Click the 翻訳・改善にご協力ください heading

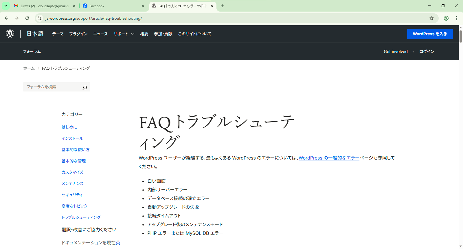point(89,230)
